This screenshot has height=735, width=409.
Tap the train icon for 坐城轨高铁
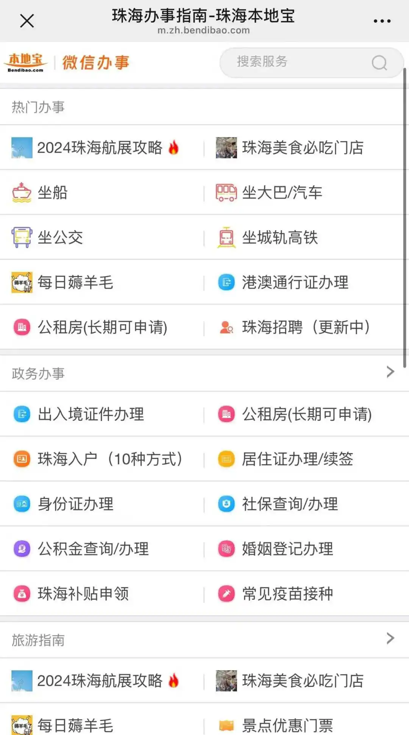226,237
